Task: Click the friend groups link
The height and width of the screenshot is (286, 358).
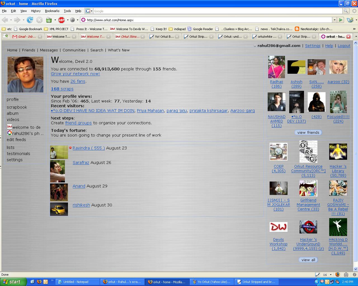Action: click(78, 123)
